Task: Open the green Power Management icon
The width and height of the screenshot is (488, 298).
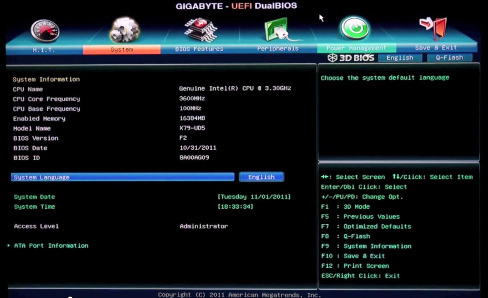Action: 355,28
